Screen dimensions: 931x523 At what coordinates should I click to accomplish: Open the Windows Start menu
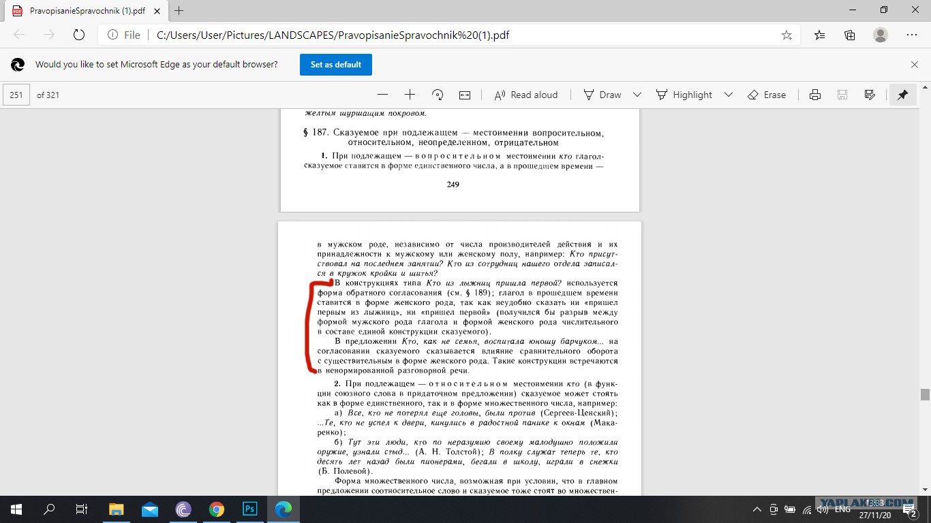point(16,509)
